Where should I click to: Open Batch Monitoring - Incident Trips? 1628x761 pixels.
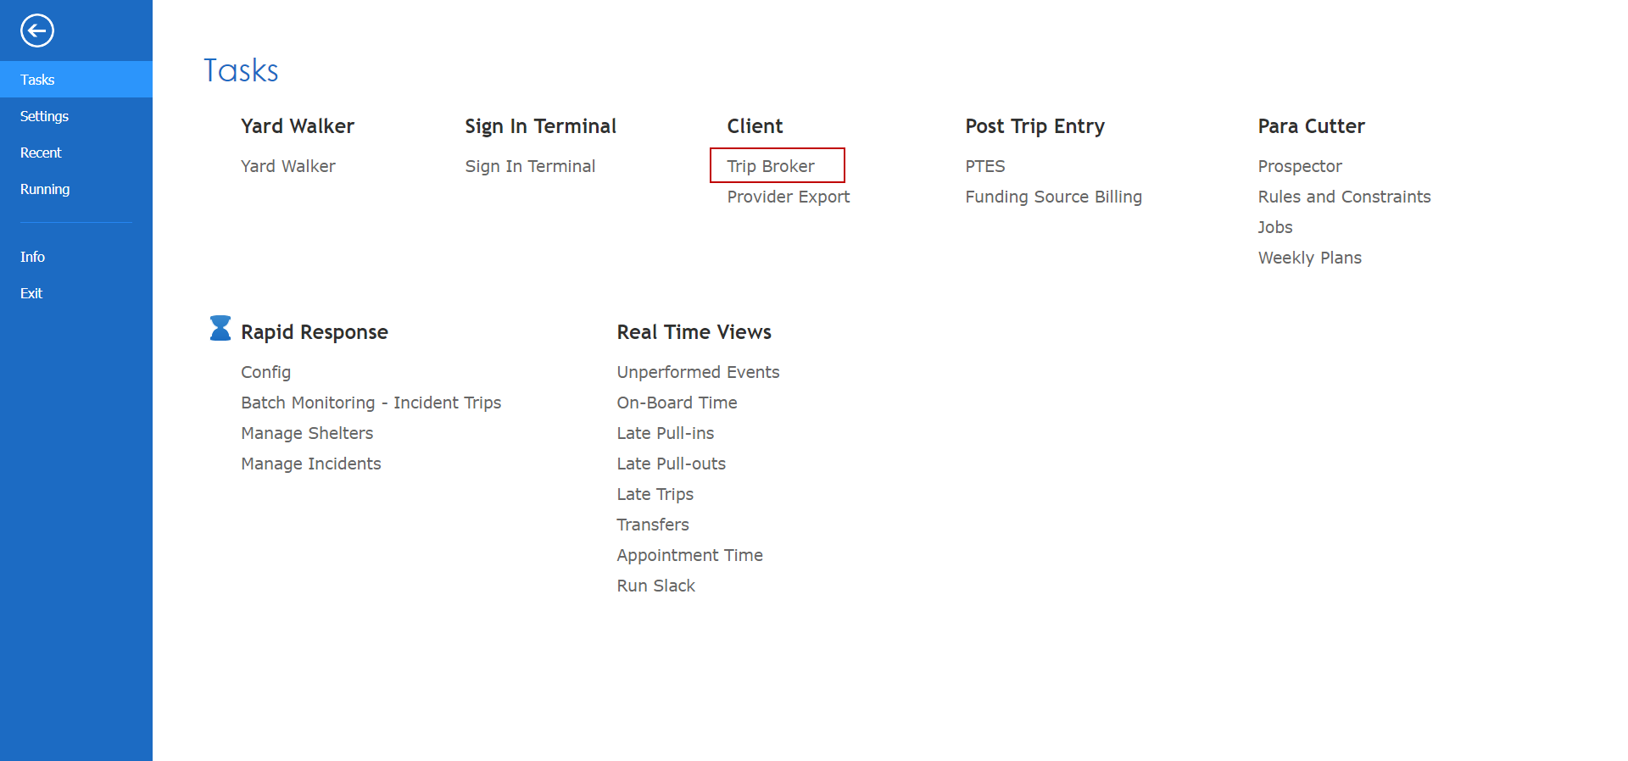point(371,403)
